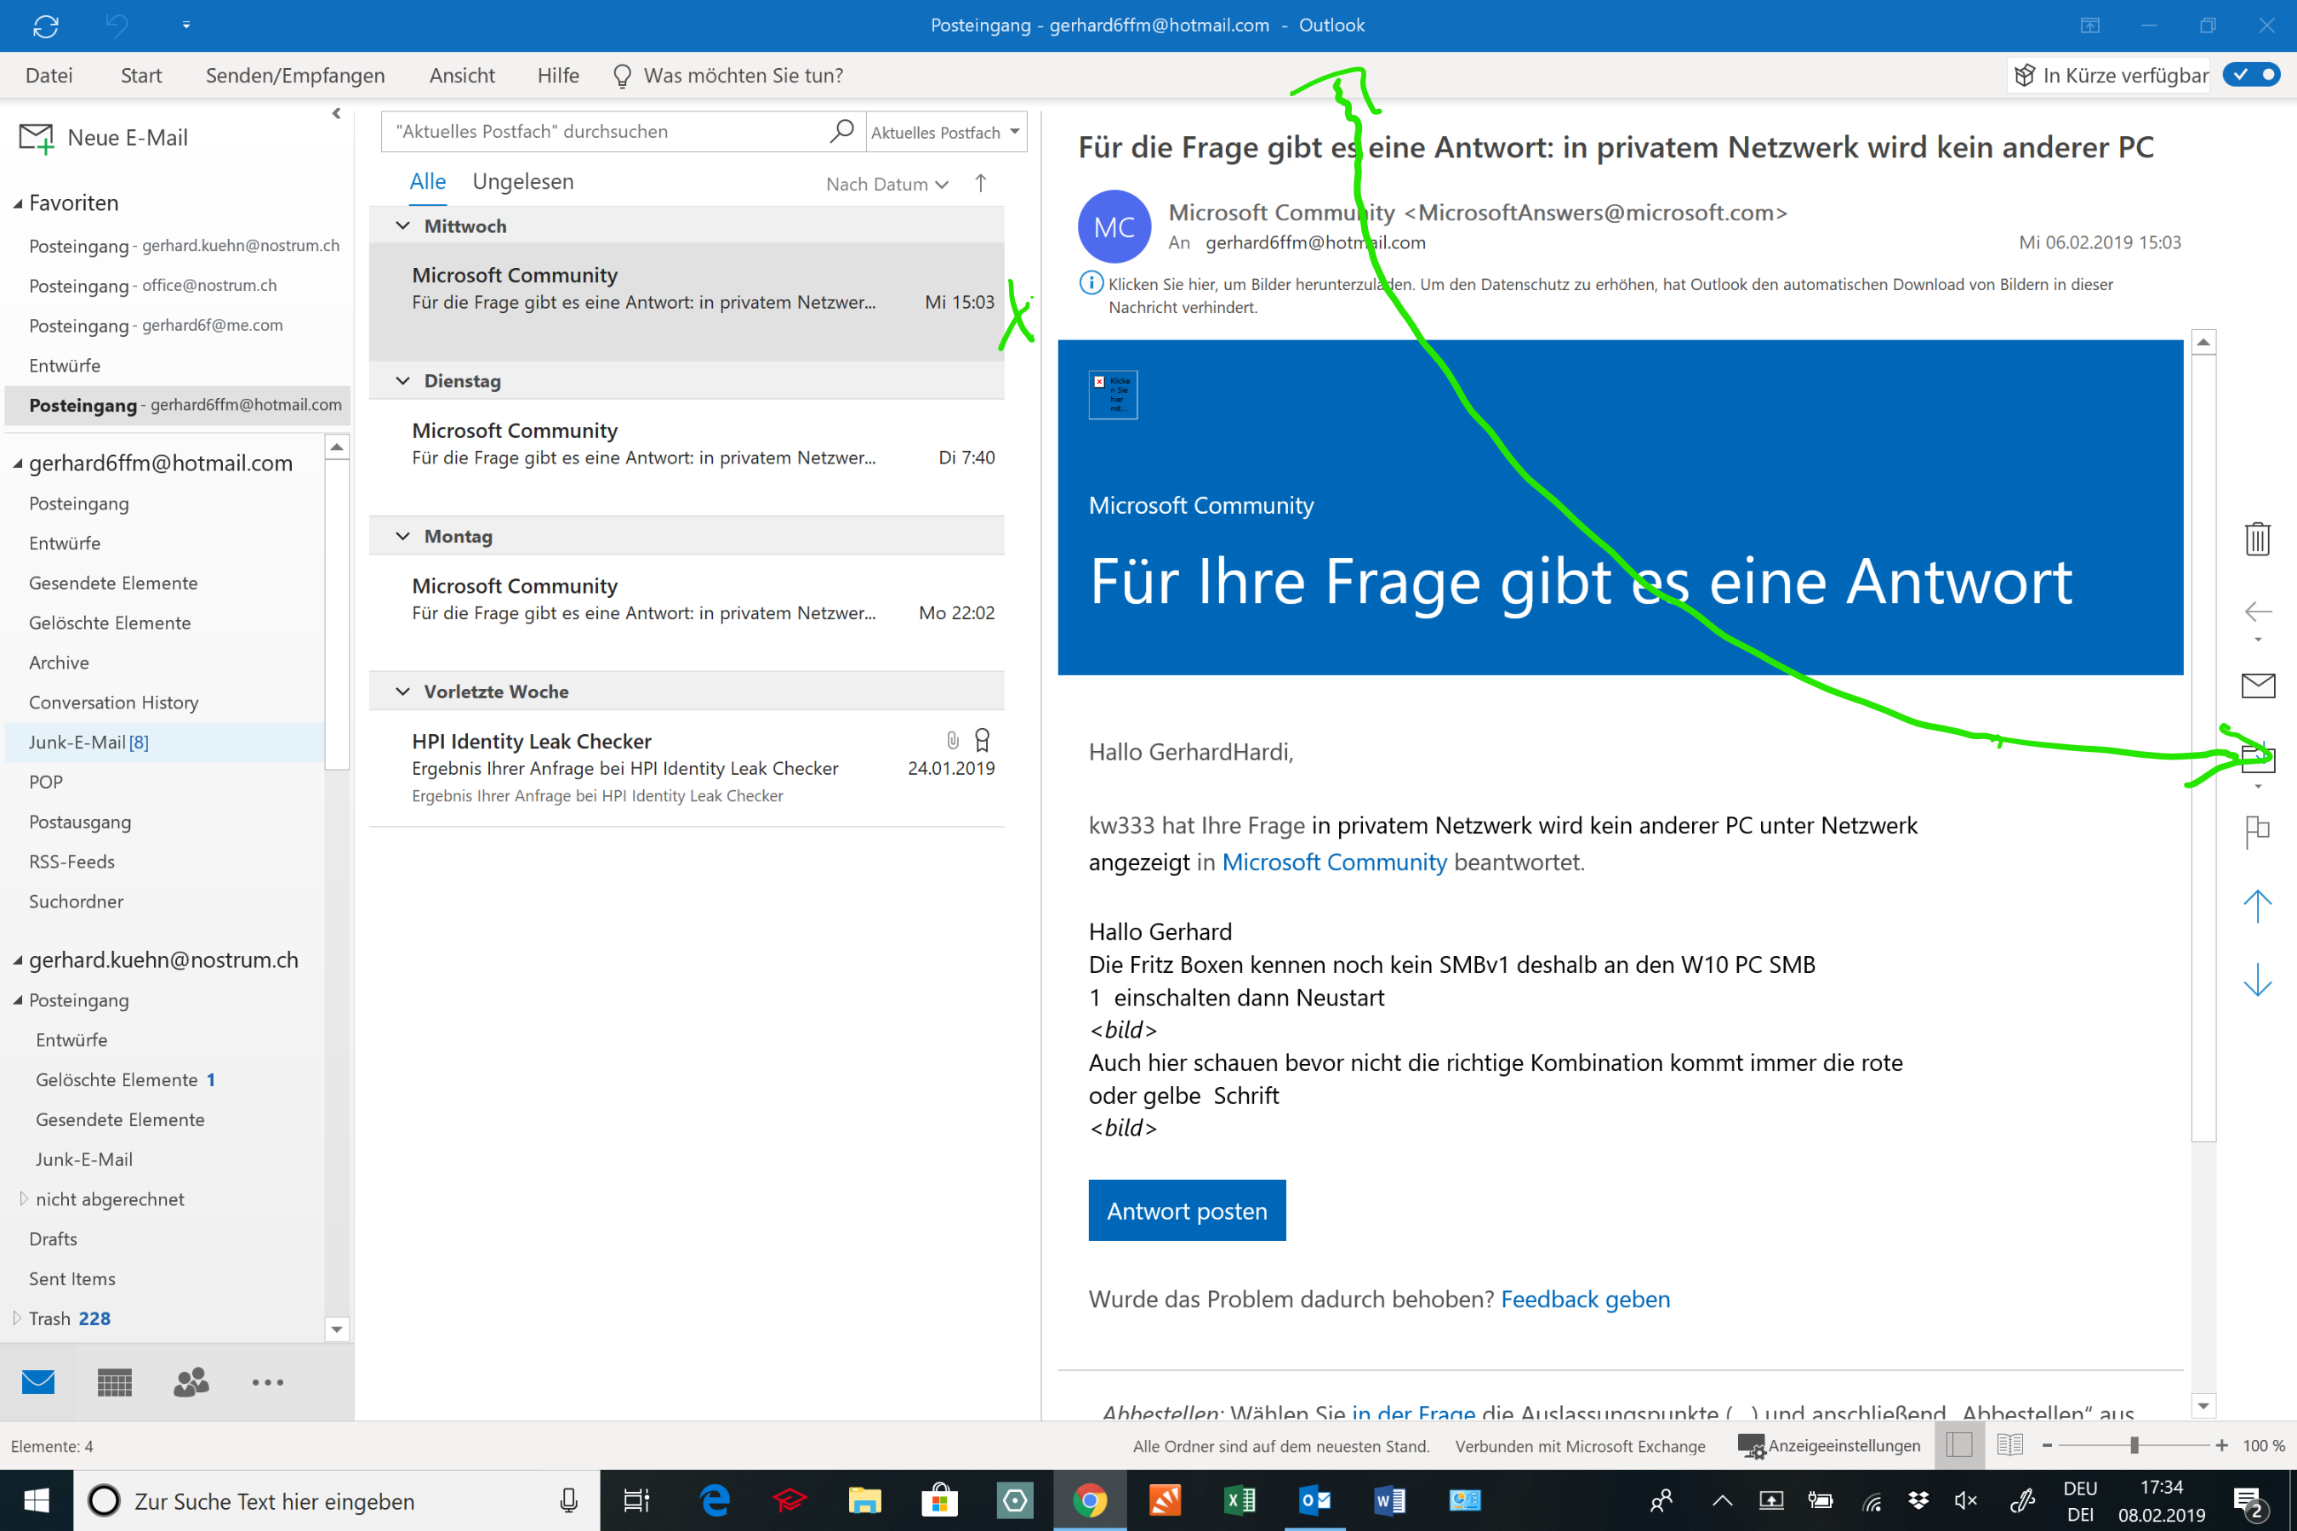
Task: Click the Undo arrow icon in title bar
Action: click(117, 26)
